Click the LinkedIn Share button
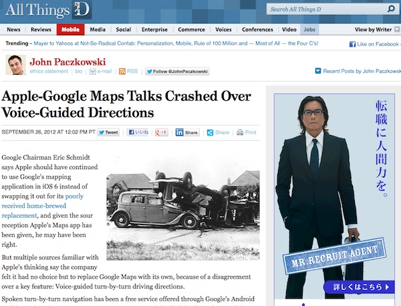The height and width of the screenshot is (306, 401). (x=187, y=132)
